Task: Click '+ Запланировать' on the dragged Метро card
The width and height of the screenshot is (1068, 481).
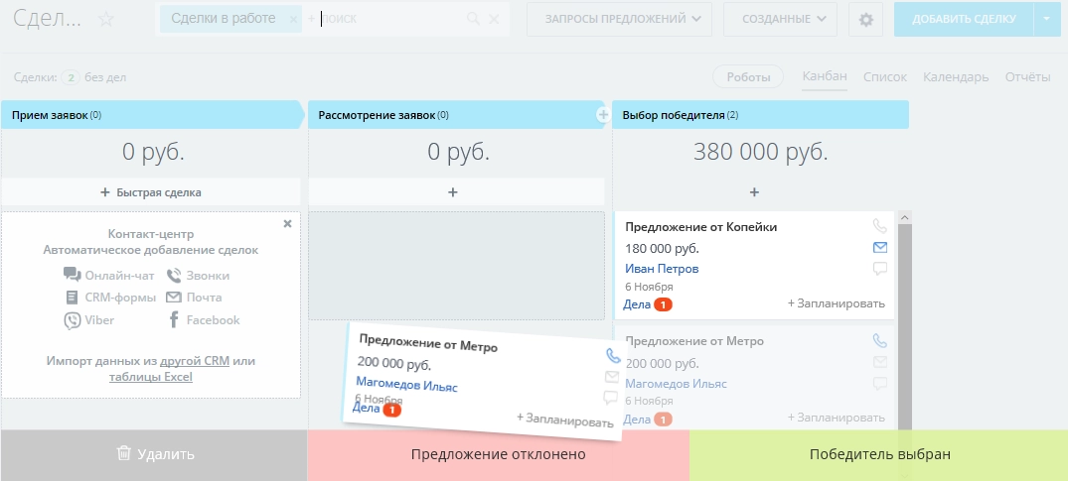Action: [x=564, y=420]
